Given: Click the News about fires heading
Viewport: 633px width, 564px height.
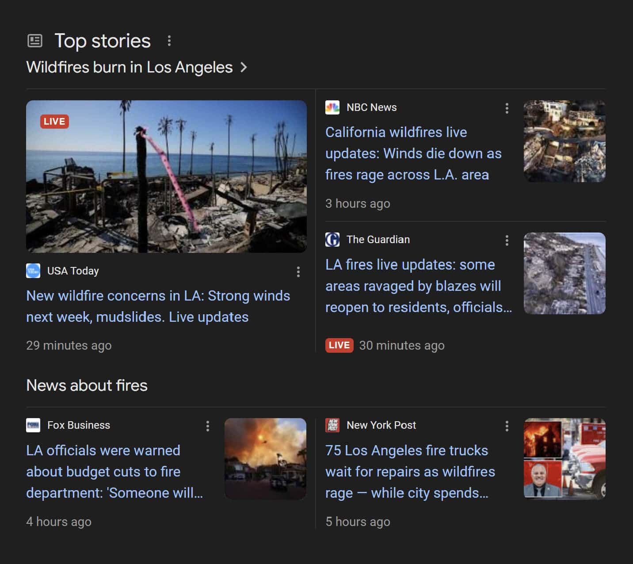Looking at the screenshot, I should (87, 385).
